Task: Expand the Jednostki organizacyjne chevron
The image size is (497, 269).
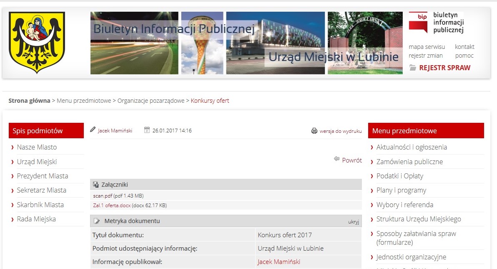Action: (372, 257)
